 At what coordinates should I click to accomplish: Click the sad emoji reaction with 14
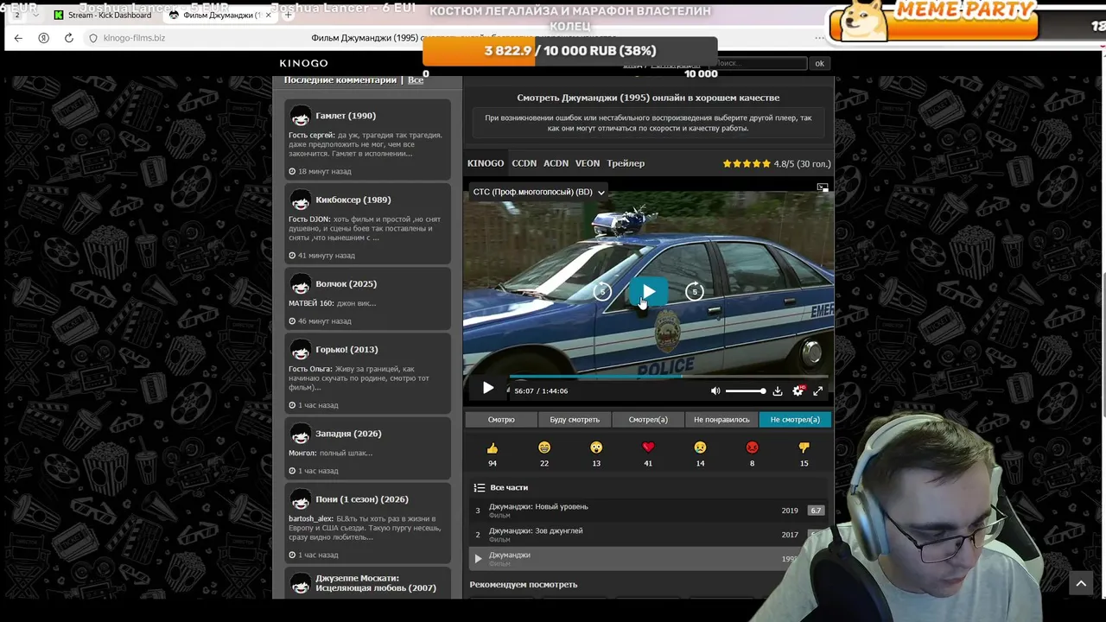[700, 447]
